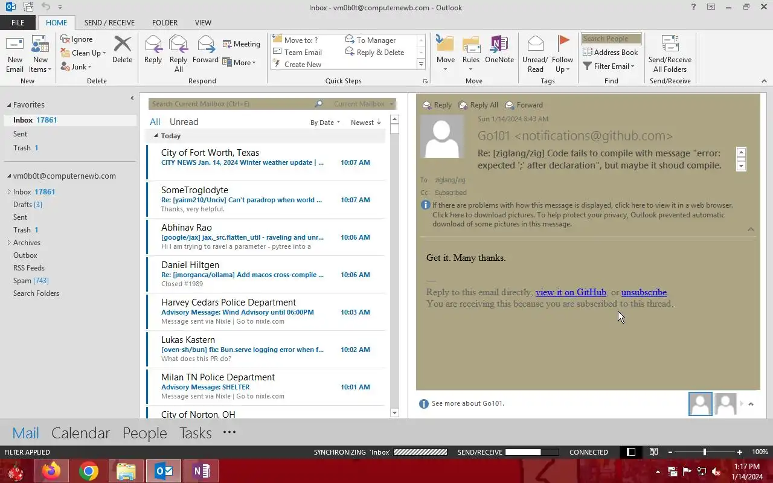Toggle Unread/Read status

[535, 54]
